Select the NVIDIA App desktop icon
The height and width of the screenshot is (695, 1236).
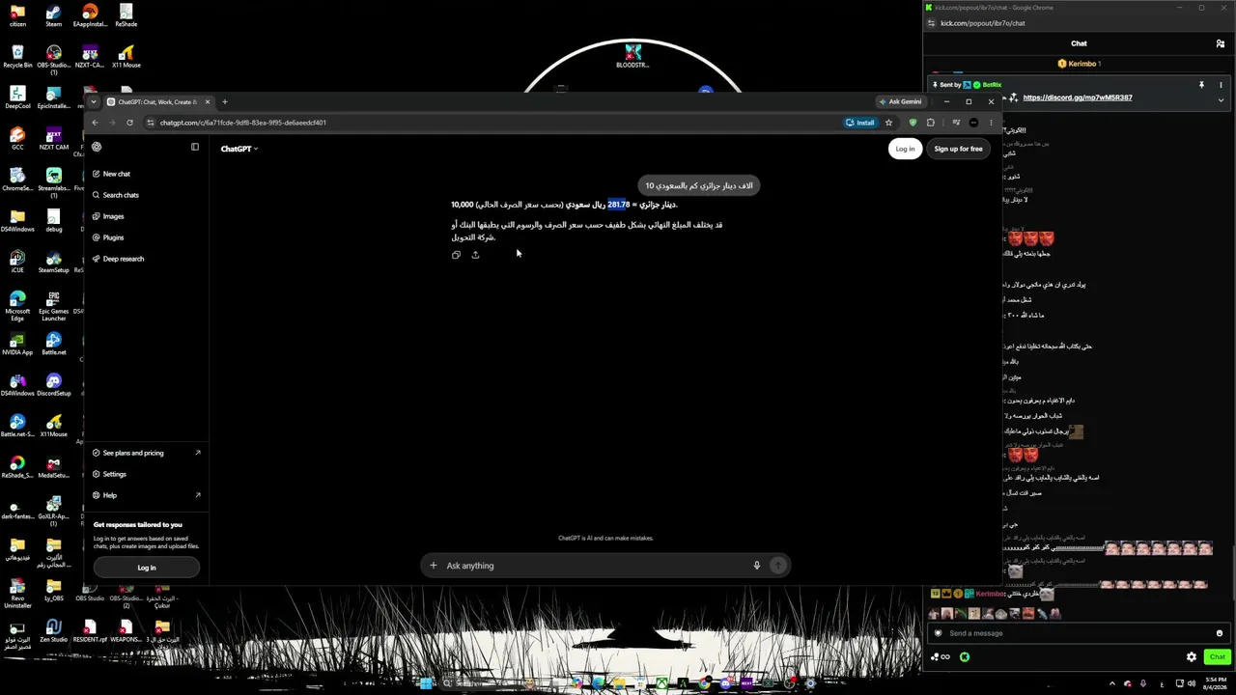[x=17, y=344]
